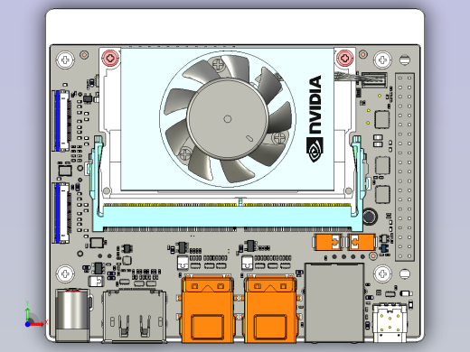Select the left SODIMM retention latch
The image size is (470, 352).
[x=97, y=176]
